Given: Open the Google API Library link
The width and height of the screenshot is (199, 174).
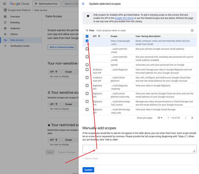Looking at the screenshot, I should click(x=124, y=18).
